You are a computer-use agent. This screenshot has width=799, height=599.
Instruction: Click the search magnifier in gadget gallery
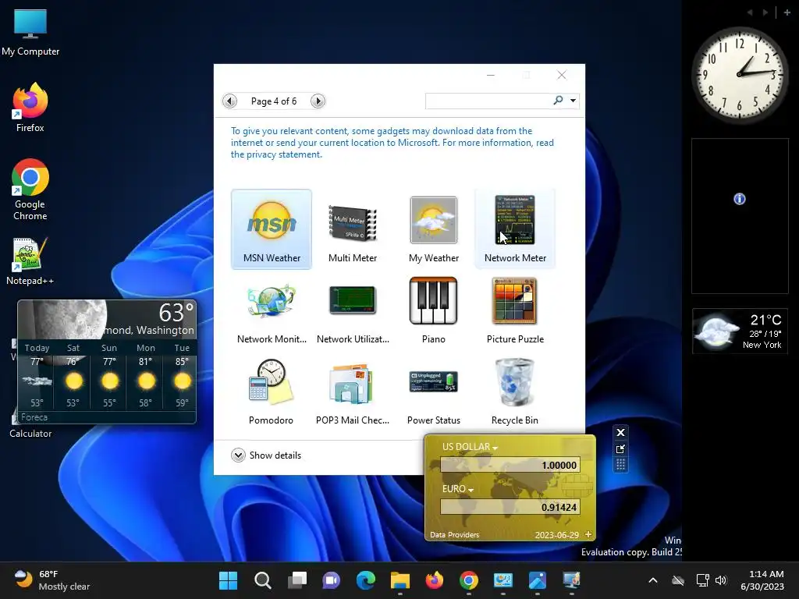[x=559, y=101]
